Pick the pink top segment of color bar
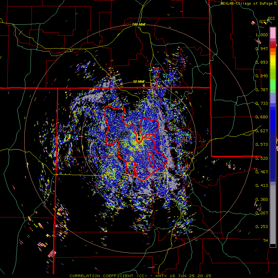This screenshot has width=278, height=278. point(273,33)
